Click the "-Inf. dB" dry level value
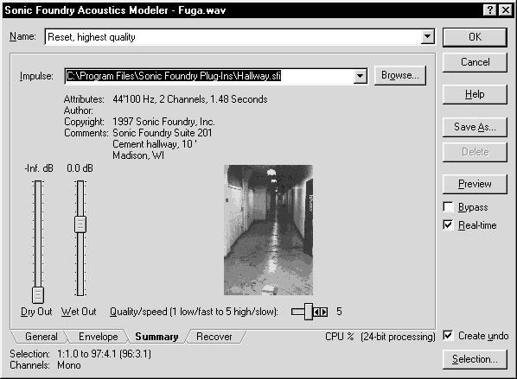This screenshot has width=517, height=379. 39,168
